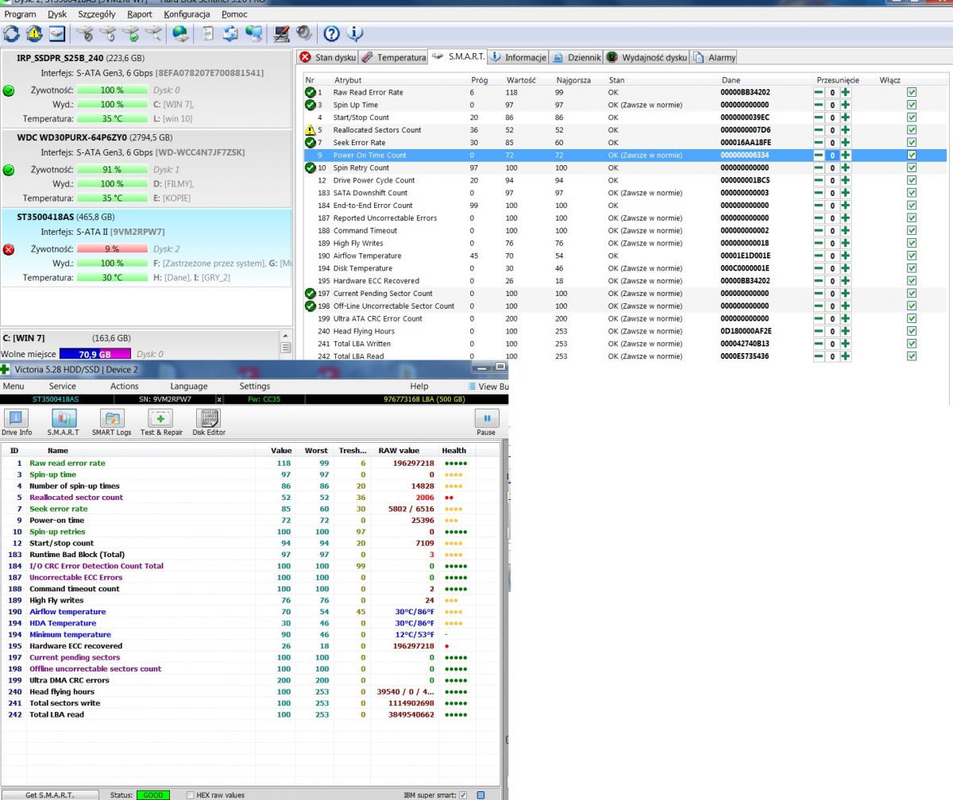Switch to the Informacje tab
This screenshot has width=953, height=800.
click(519, 57)
